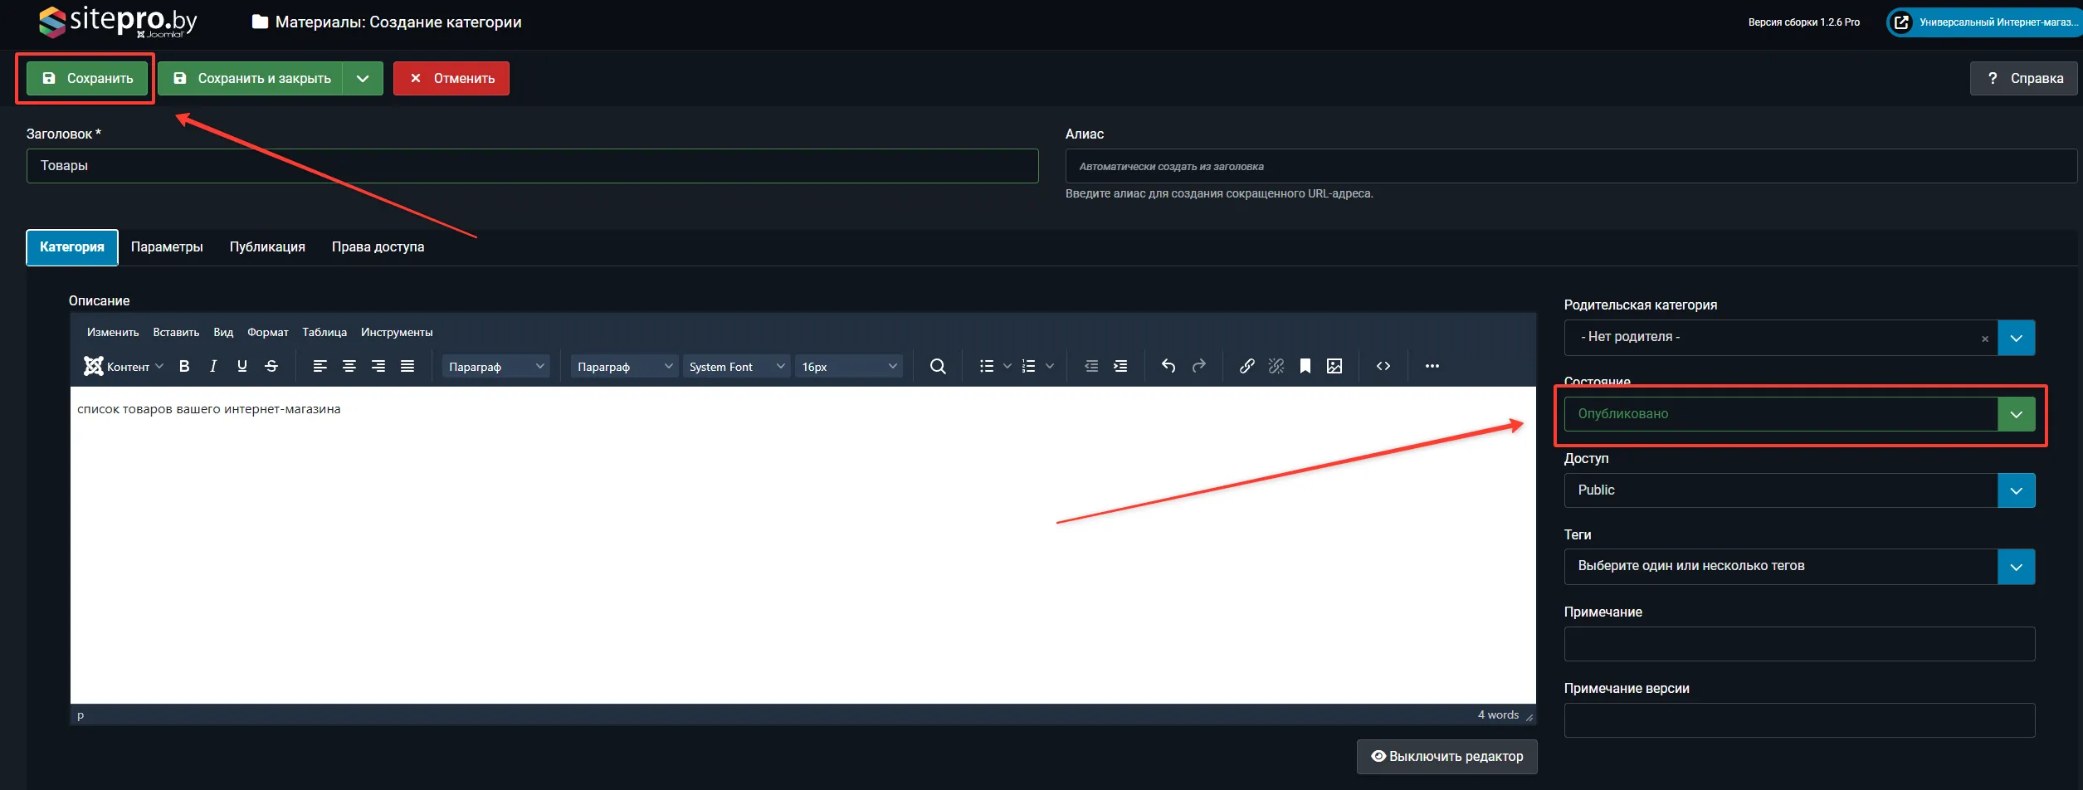Viewport: 2083px width, 790px height.
Task: Insert an anchor bookmark icon
Action: 1305,367
